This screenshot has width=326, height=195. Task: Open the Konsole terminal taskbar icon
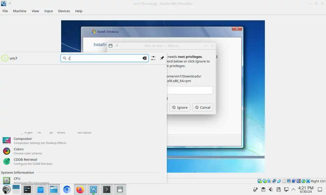(107, 189)
